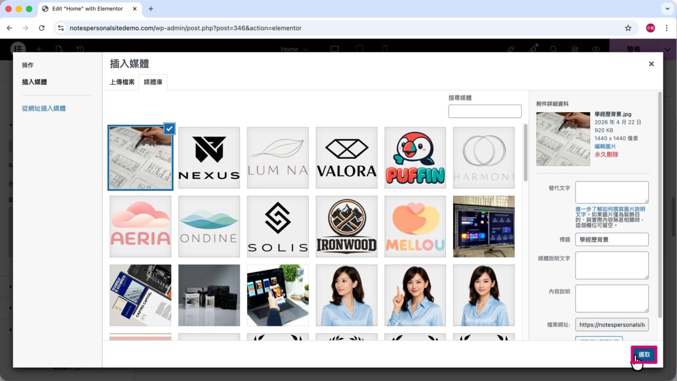Deselect checkmark on selected sketch image
677x381 pixels.
click(x=169, y=129)
